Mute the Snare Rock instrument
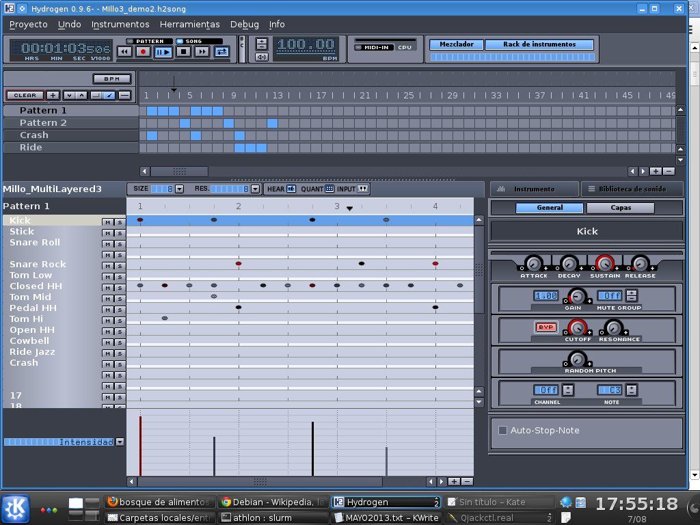 [107, 266]
